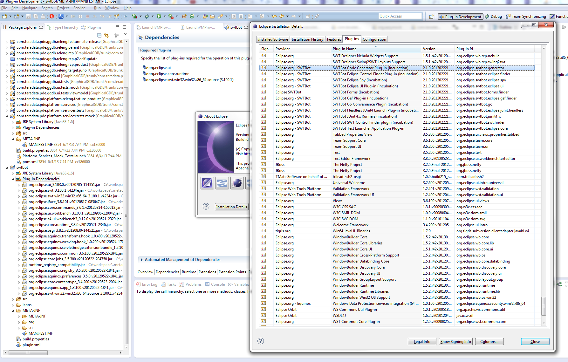Click Installation Details button in About Eclipse
Image resolution: width=568 pixels, height=362 pixels.
pyautogui.click(x=231, y=207)
